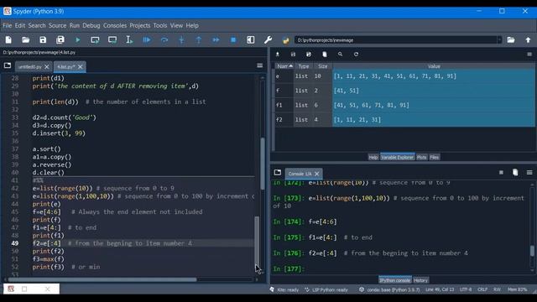The width and height of the screenshot is (537, 302).
Task: Save the current file
Action: pyautogui.click(x=43, y=40)
